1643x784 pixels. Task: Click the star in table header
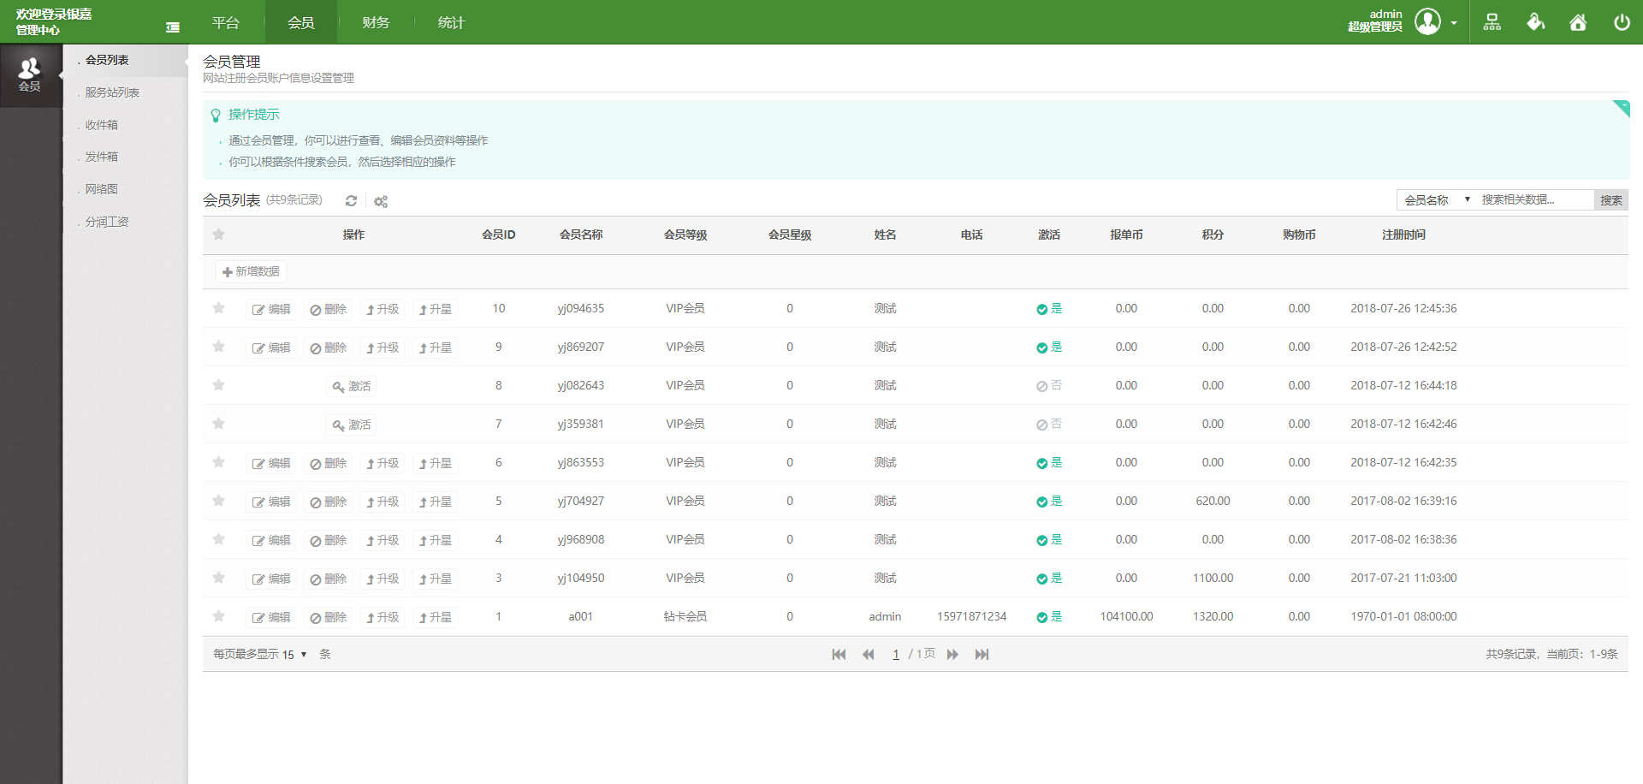pos(218,235)
